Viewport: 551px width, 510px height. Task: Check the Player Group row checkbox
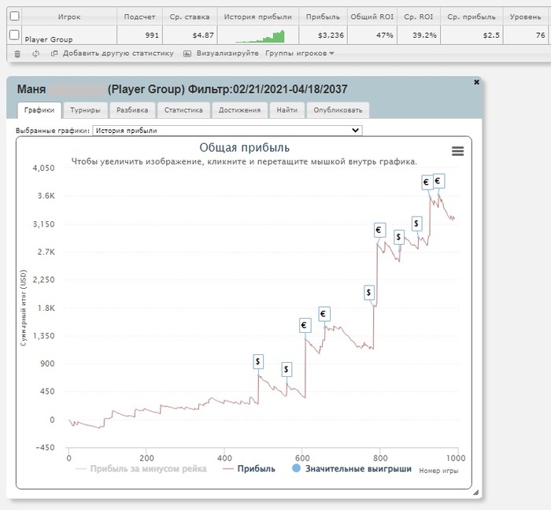[14, 35]
